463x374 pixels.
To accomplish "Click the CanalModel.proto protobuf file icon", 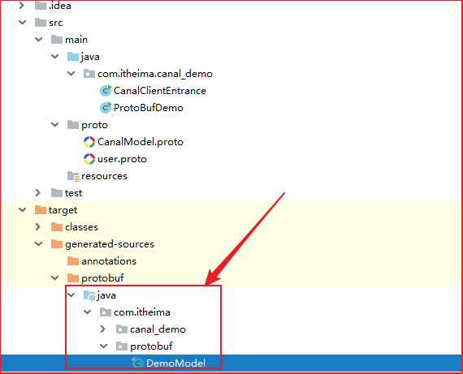I will click(89, 142).
